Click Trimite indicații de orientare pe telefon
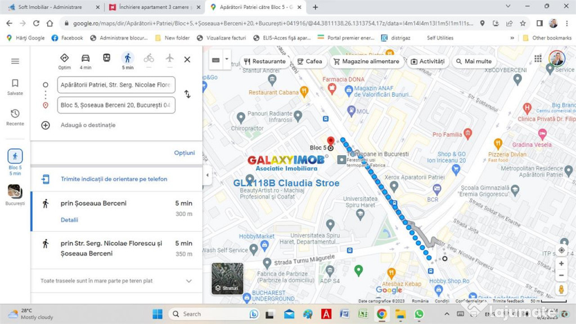The image size is (576, 324). click(114, 179)
